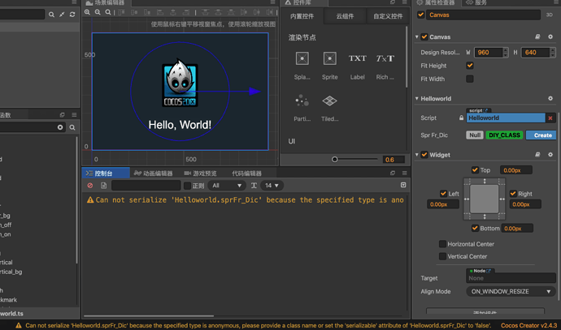
Task: Open the console font size 14 dropdown
Action: coord(272,186)
